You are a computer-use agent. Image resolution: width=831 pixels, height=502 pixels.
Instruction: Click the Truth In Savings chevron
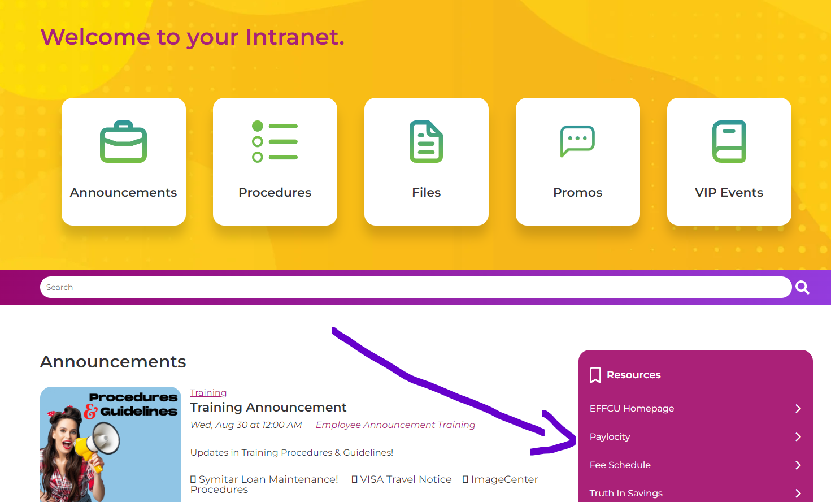798,493
